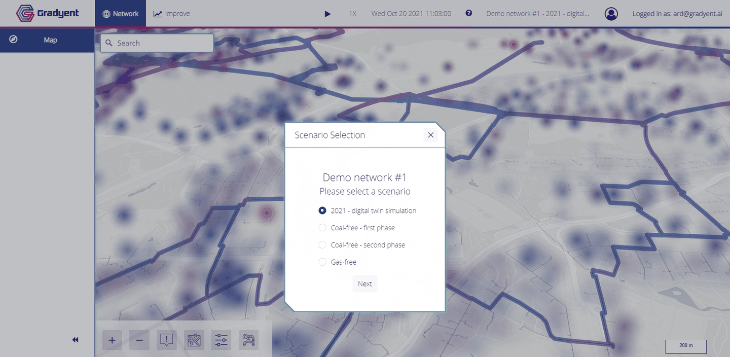The image size is (730, 357).
Task: Click the Please select a scenario text
Action: [x=365, y=192]
